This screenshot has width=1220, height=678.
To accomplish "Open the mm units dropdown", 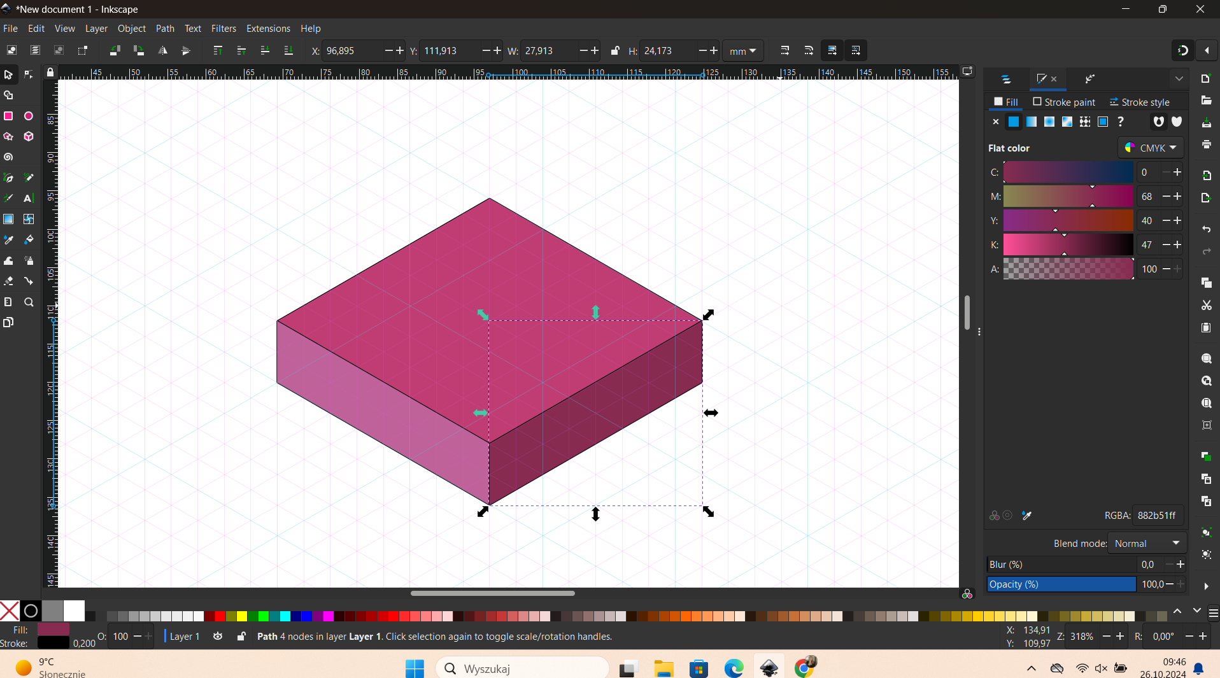I will (x=742, y=51).
